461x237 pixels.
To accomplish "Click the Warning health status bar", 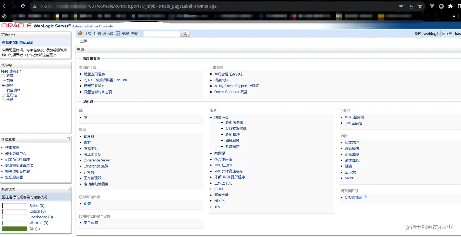I will [15, 223].
